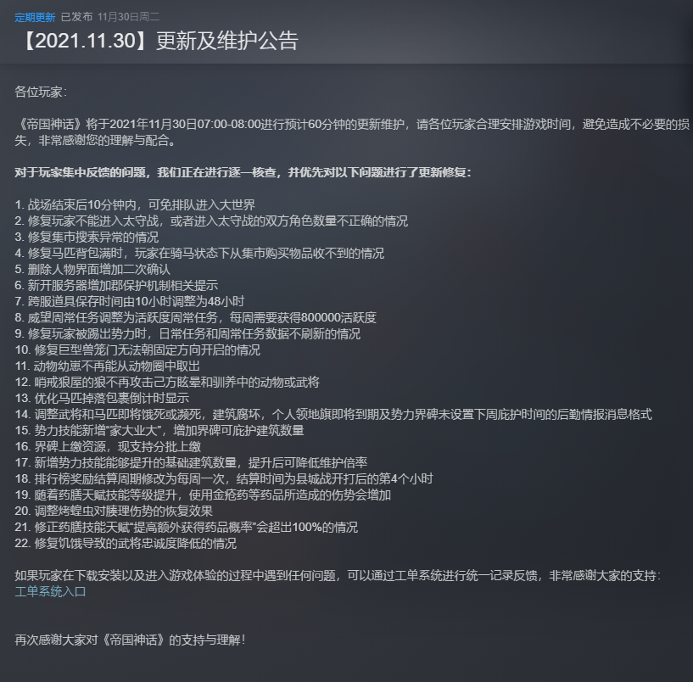This screenshot has height=682, width=693.
Task: Click item 7 about 跨服道具保存时间
Action: coord(130,301)
